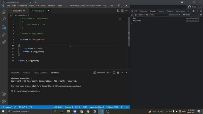Screen dimensions: 203x114
Task: Switch to index.html editor tab
Action: click(17, 11)
